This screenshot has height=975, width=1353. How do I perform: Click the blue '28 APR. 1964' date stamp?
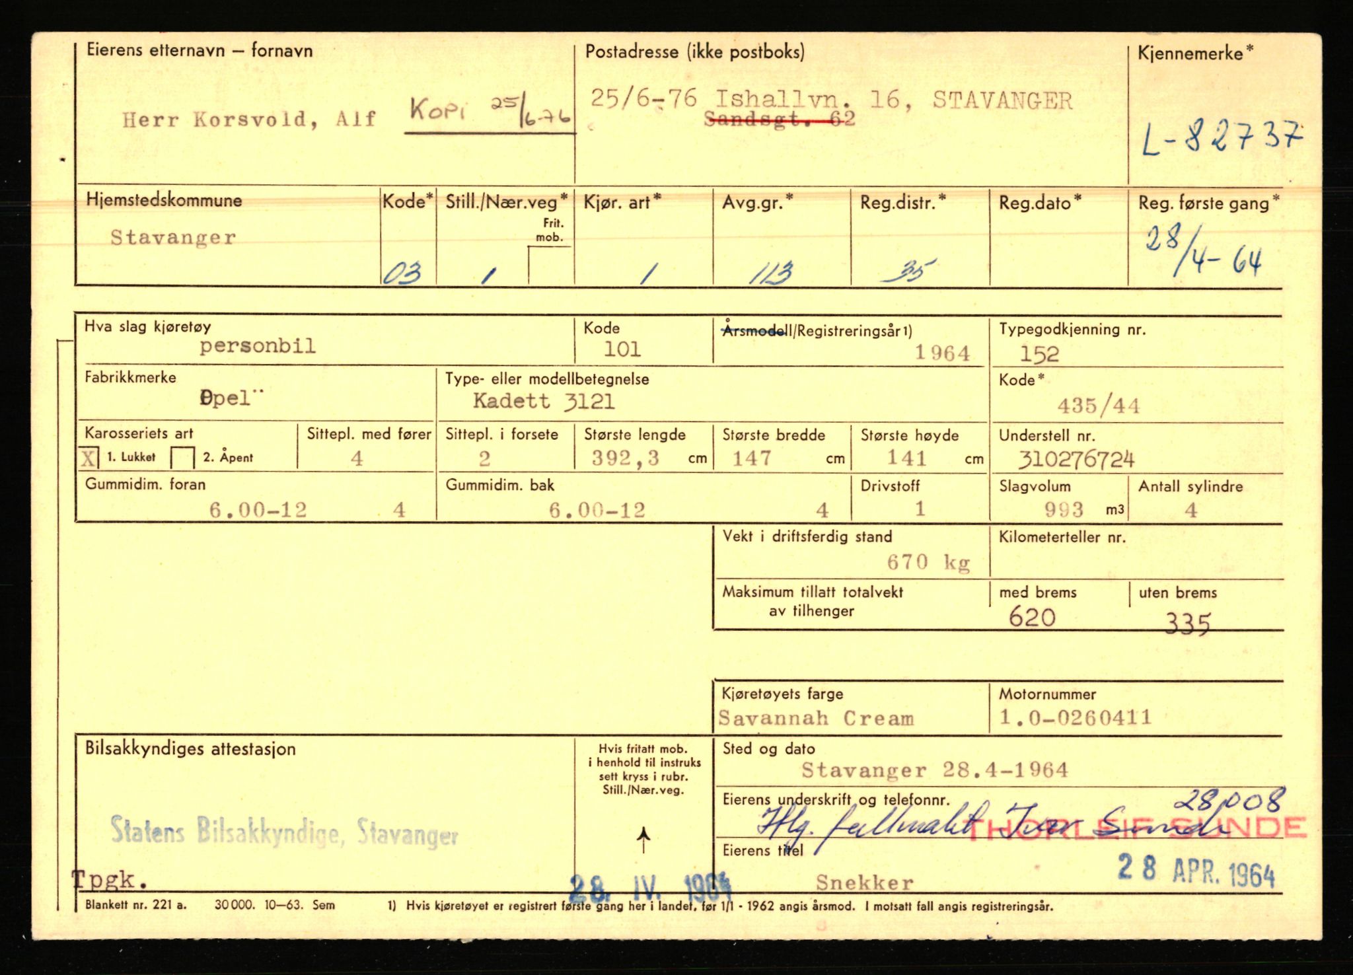[x=1196, y=871]
